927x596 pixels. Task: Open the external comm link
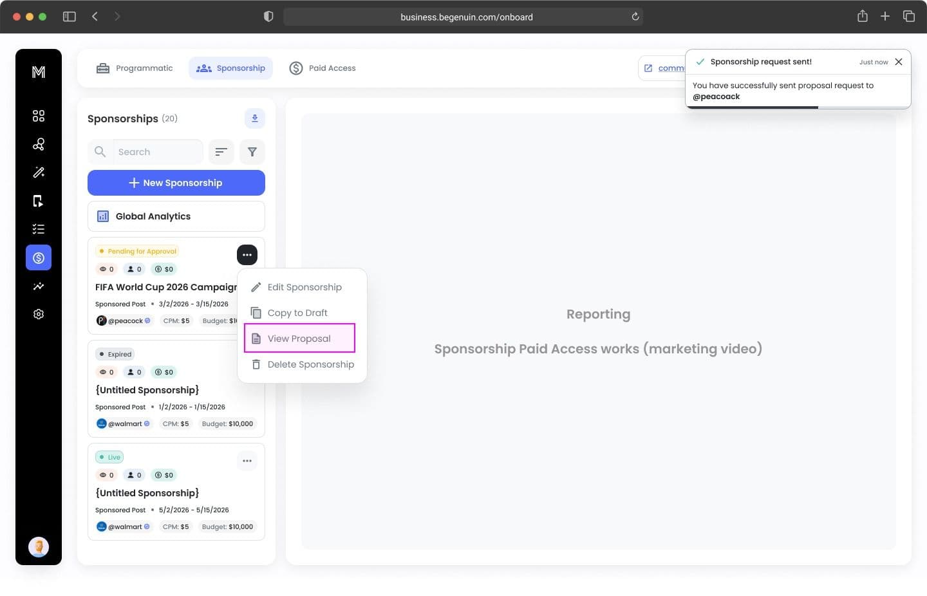663,68
